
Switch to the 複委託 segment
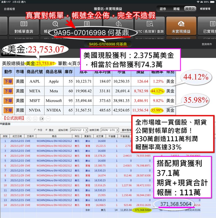point(189,9)
